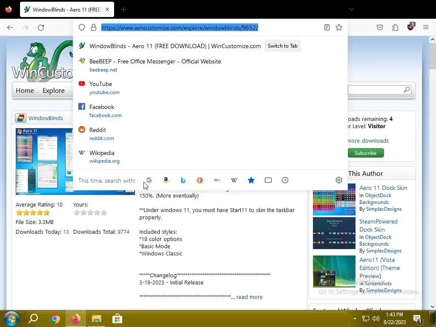Viewport: 436px width, 327px height.
Task: Open search settings gear icon
Action: [338, 180]
